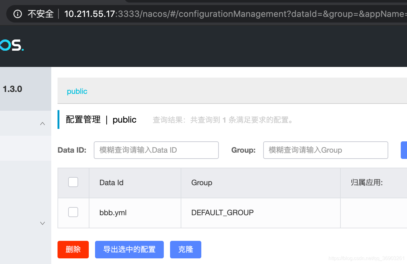This screenshot has height=264, width=407.
Task: Toggle the select-all checkbox in table header
Action: (x=73, y=182)
